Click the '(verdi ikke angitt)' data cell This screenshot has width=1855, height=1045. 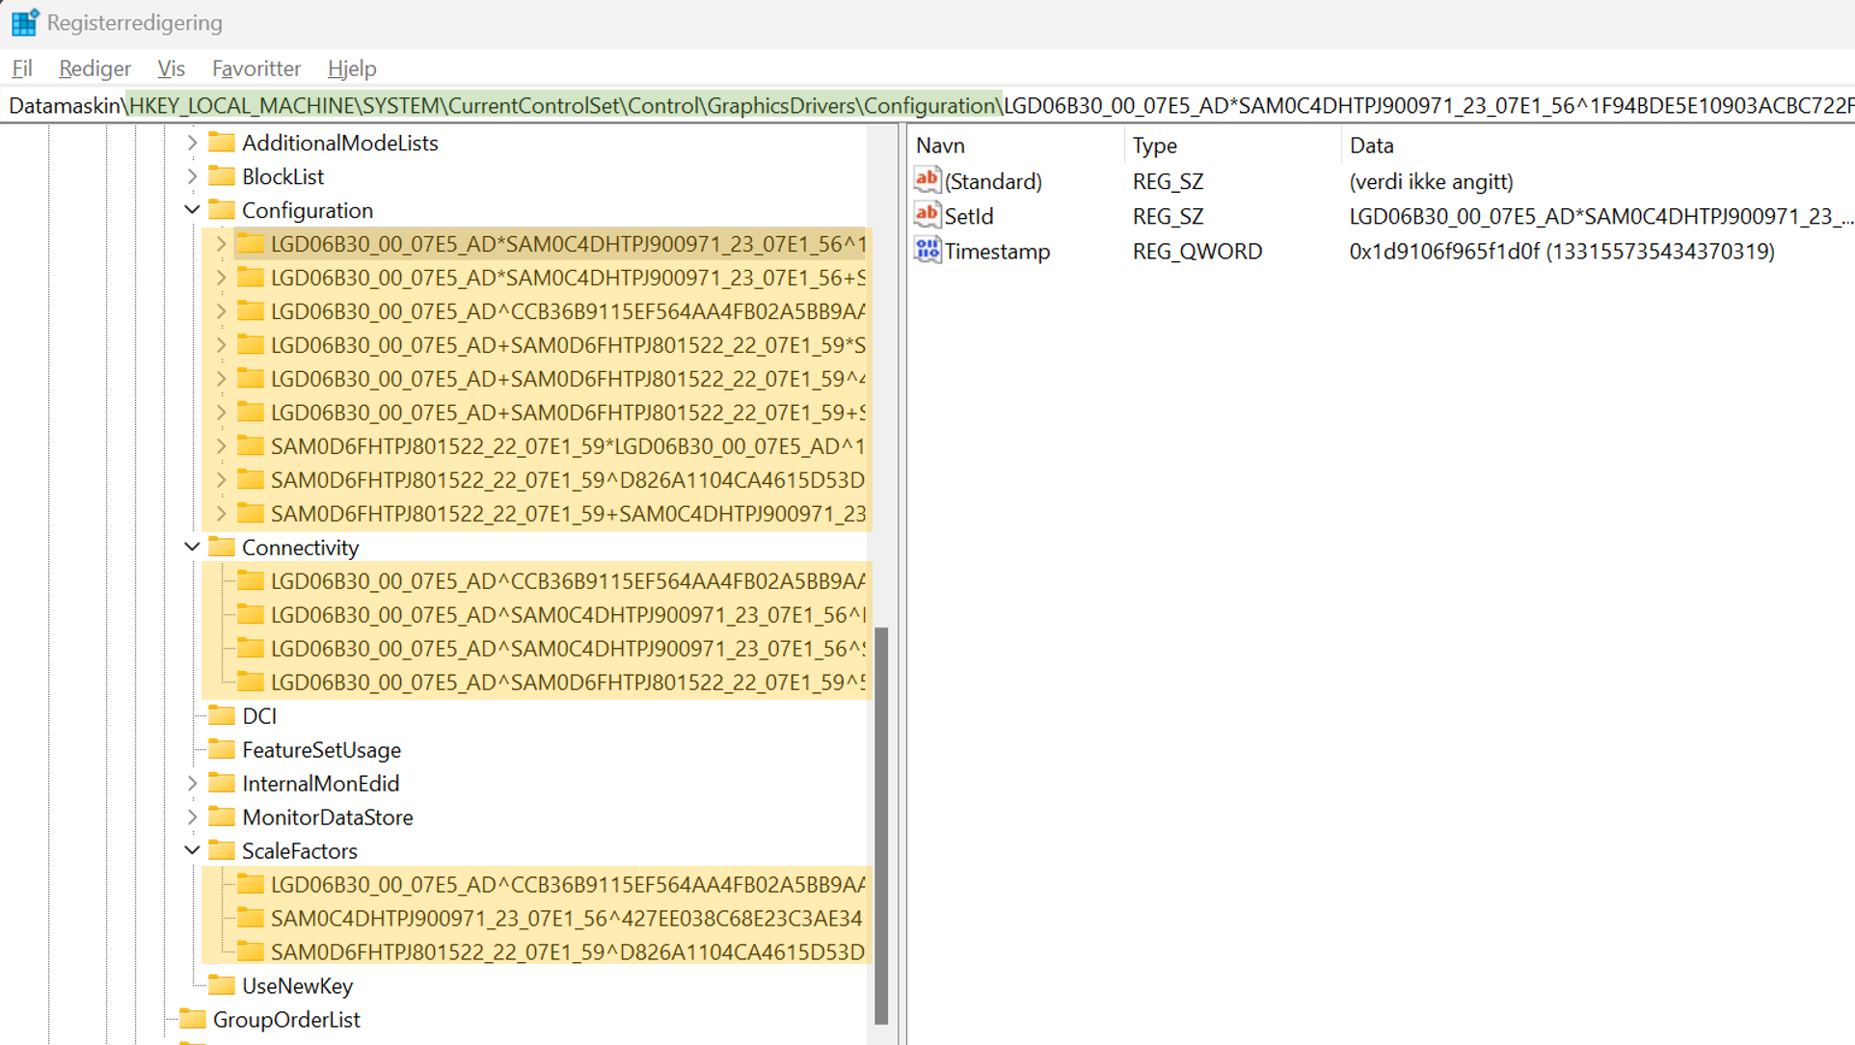pyautogui.click(x=1432, y=181)
